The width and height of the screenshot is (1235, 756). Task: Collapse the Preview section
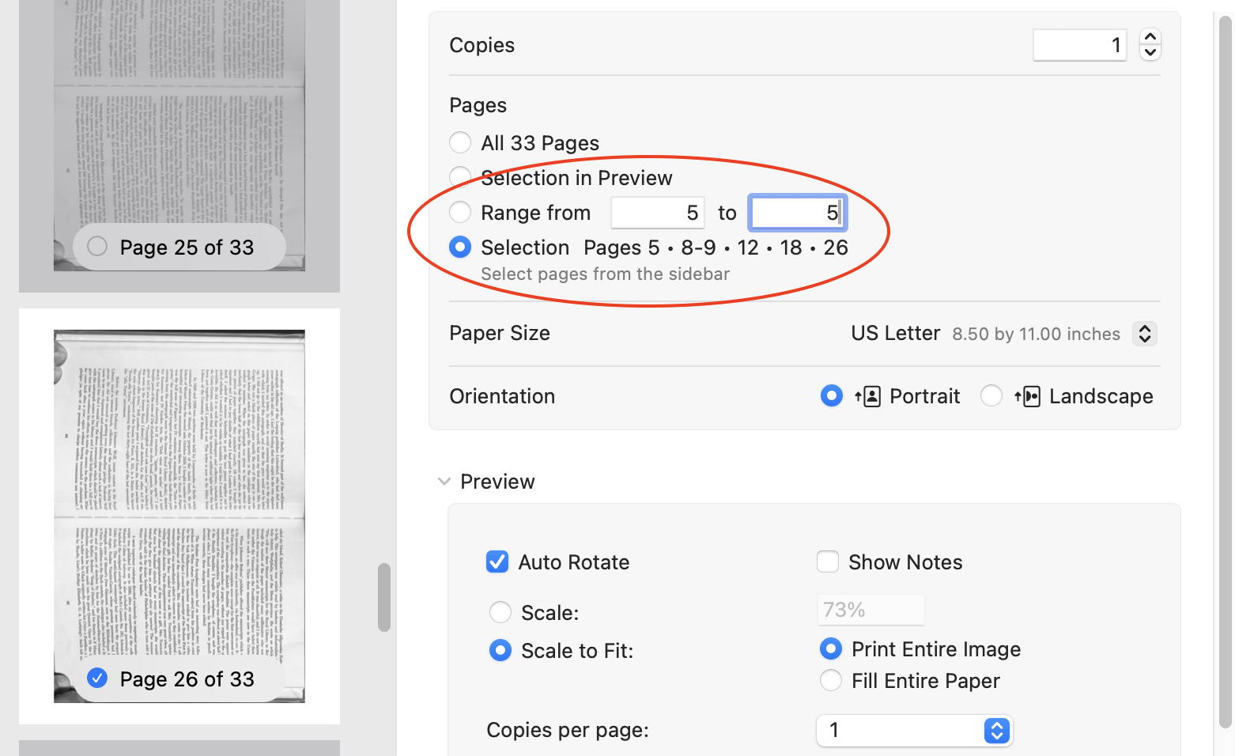click(444, 482)
